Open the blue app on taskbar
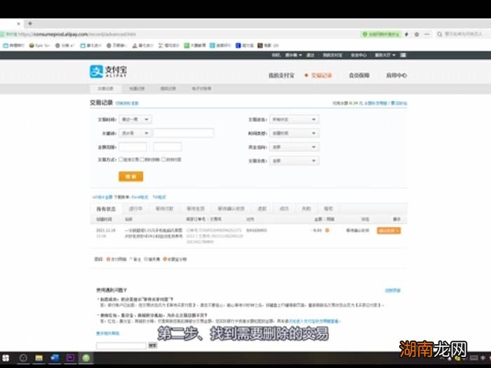The image size is (491, 368). pyautogui.click(x=55, y=358)
